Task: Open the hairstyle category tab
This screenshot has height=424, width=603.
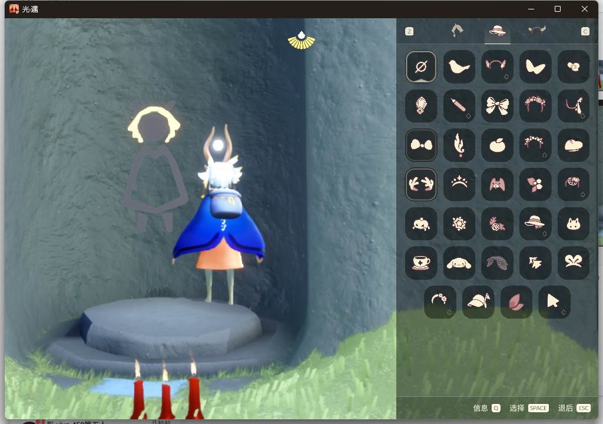Action: (457, 31)
